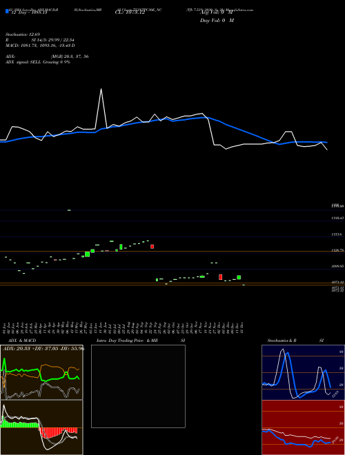The image size is (345, 455).
Task: Click the empty intraday trading price panel
Action: tap(138, 386)
